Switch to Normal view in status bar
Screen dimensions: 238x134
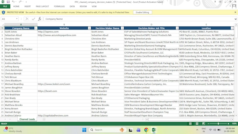(x=190, y=124)
